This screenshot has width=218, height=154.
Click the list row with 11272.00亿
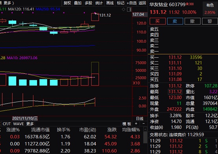[72, 144]
